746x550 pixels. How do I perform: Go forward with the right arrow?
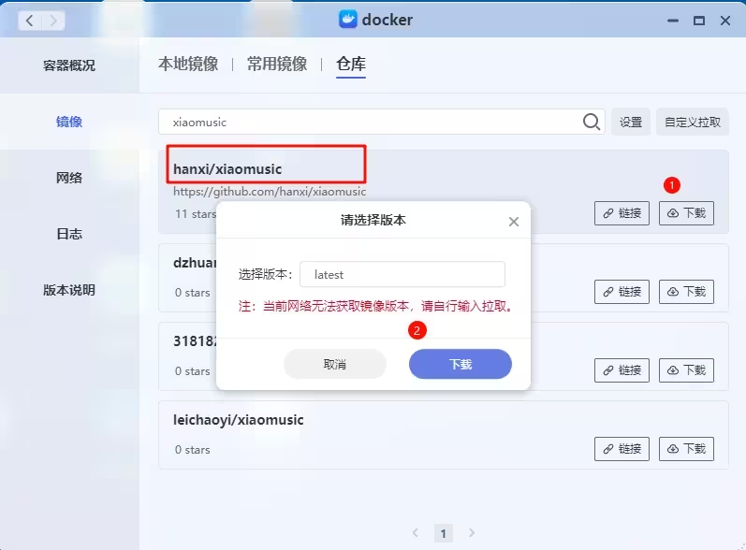pos(53,21)
